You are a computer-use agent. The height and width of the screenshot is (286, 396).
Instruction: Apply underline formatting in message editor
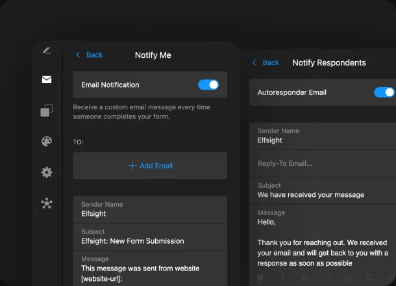[x=304, y=278]
